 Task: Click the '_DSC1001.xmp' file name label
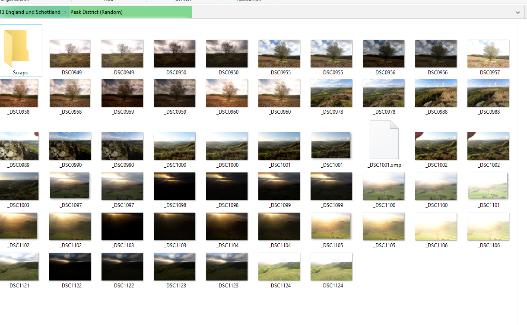click(384, 165)
